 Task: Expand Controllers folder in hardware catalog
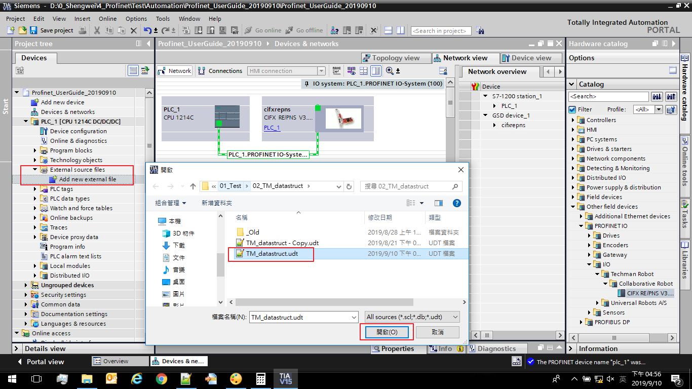point(574,120)
